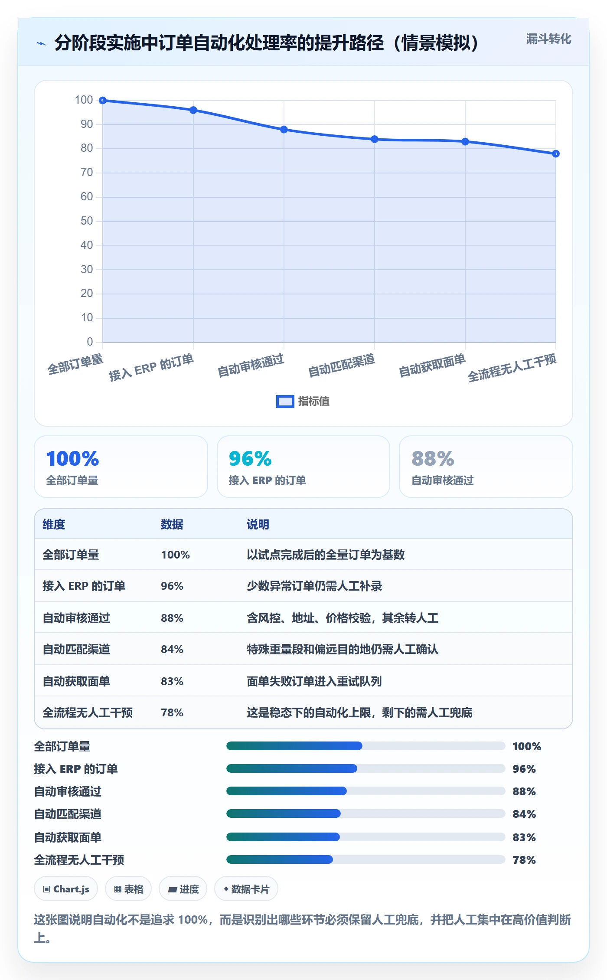Open the 96% 接入 ERP 的订单 card
This screenshot has height=980, width=607.
click(303, 467)
